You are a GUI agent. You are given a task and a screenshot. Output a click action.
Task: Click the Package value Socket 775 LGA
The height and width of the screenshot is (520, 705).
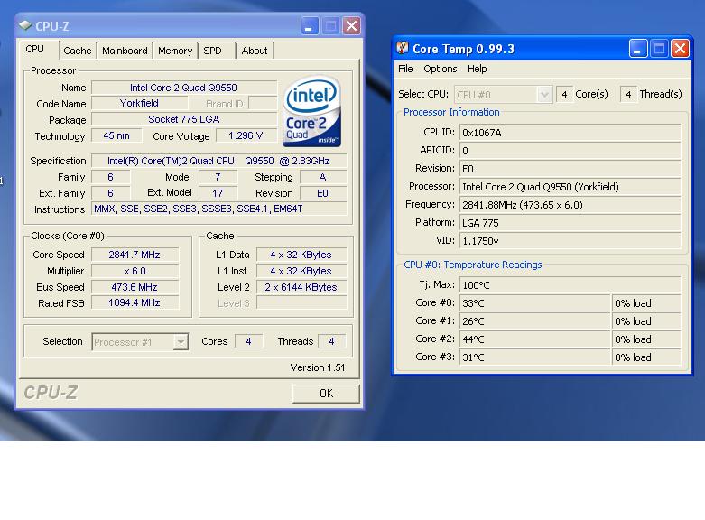coord(184,120)
